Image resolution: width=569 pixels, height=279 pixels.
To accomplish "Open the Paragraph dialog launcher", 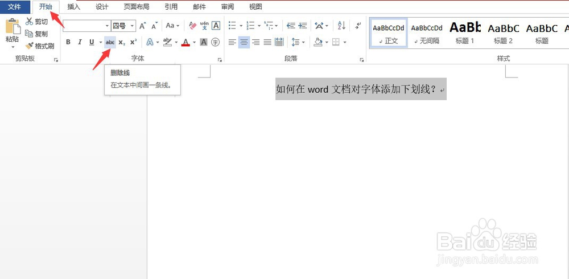I will coord(361,60).
